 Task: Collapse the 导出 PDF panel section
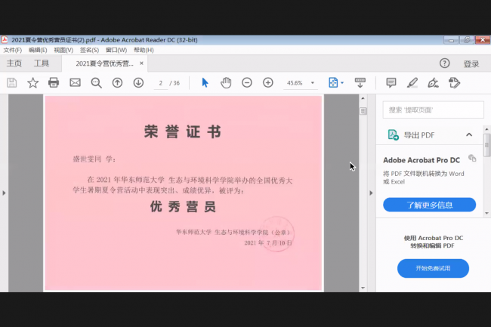469,135
